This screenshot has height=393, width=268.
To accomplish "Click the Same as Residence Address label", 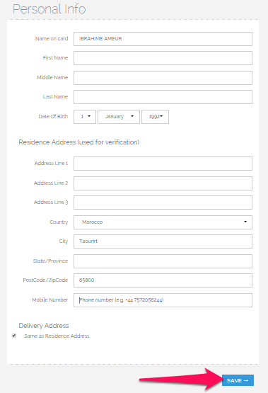I will pos(57,336).
